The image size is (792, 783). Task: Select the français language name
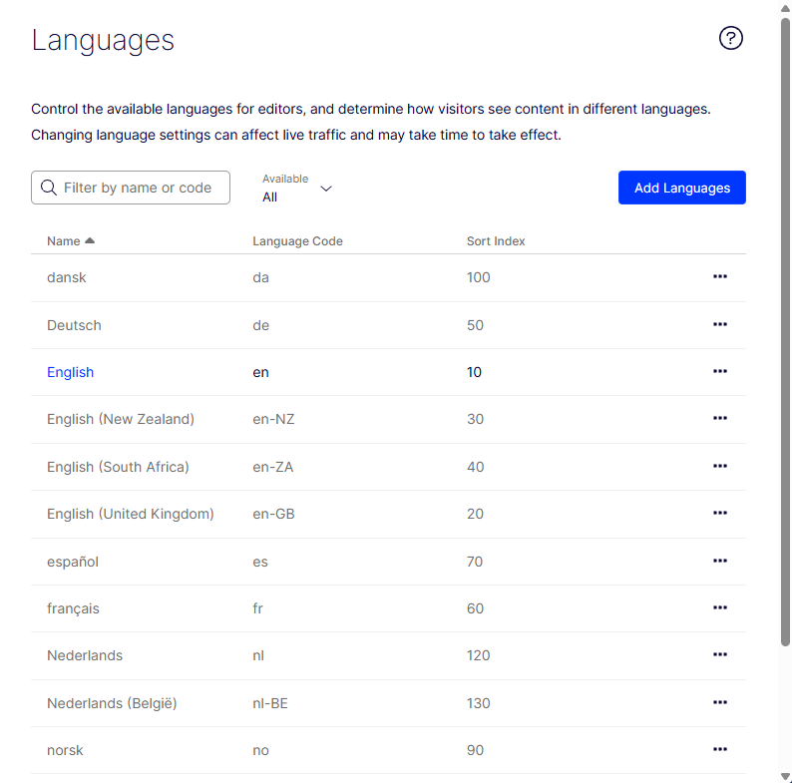click(x=73, y=608)
